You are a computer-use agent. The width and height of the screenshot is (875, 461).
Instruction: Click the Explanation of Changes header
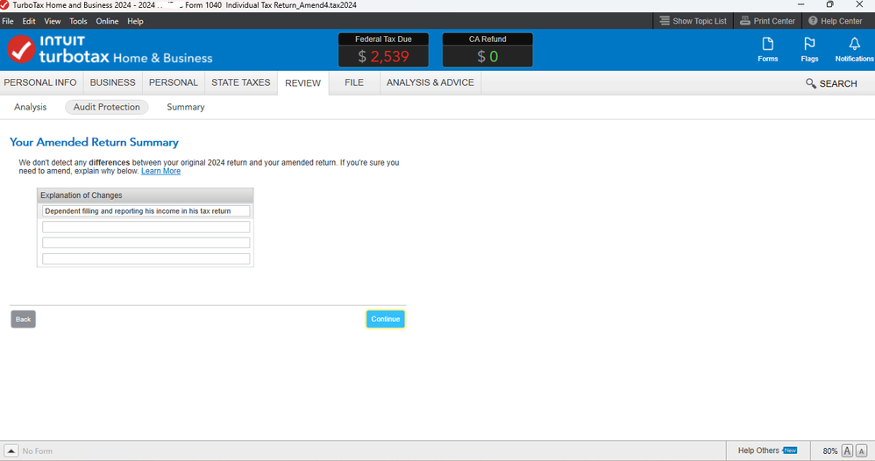[145, 195]
